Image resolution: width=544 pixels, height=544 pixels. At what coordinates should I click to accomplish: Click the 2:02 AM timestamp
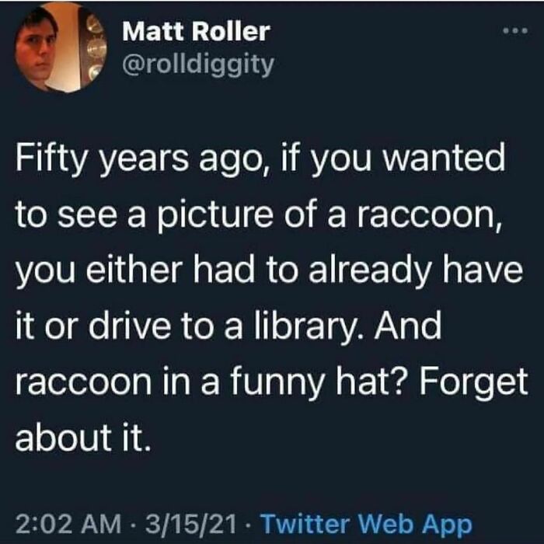click(68, 524)
